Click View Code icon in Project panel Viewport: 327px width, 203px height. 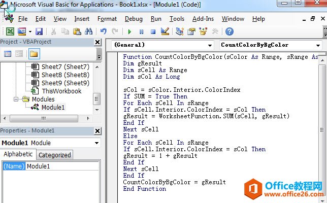point(8,54)
